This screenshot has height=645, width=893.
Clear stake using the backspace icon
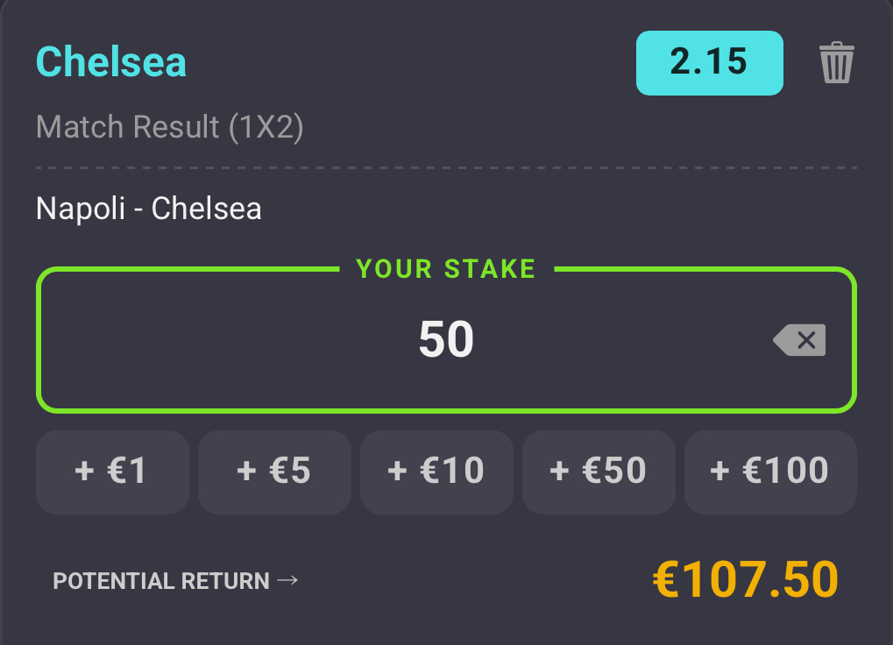pyautogui.click(x=799, y=340)
